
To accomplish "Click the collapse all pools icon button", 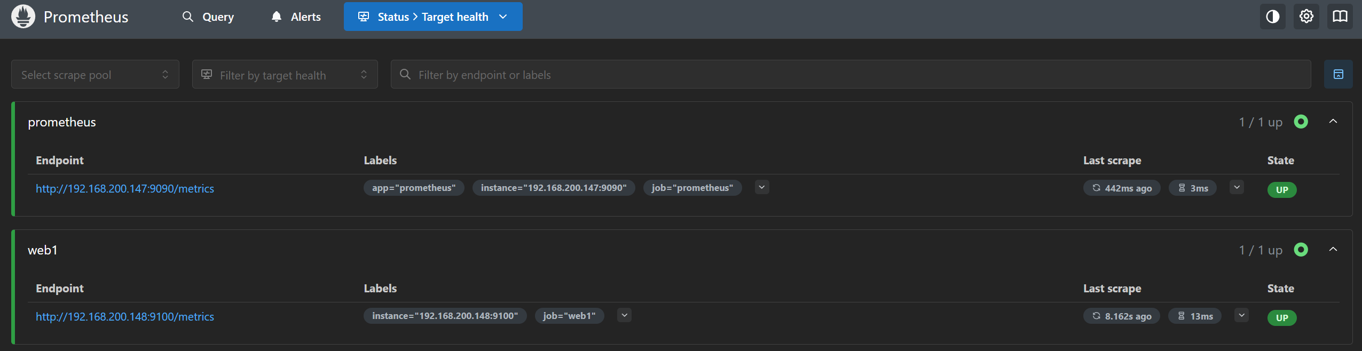I will [x=1339, y=74].
